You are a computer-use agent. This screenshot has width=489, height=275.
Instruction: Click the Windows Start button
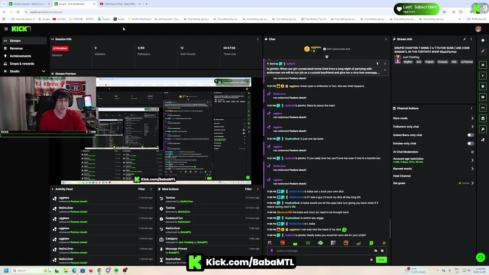coord(6,270)
